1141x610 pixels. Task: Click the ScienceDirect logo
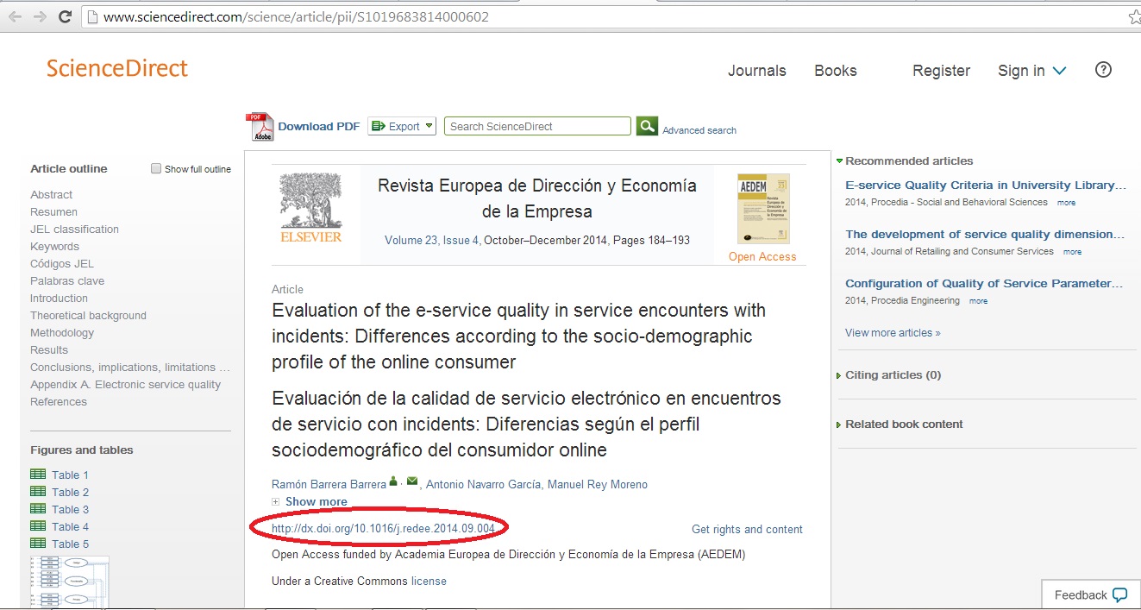[117, 69]
